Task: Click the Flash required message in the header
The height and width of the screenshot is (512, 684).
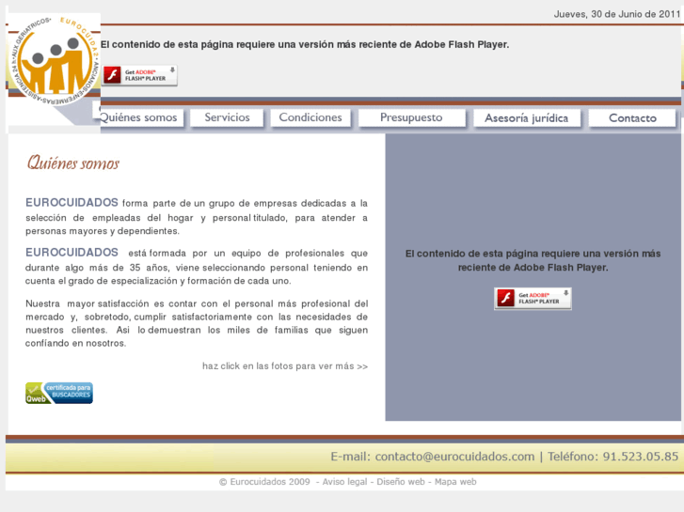Action: pos(305,44)
